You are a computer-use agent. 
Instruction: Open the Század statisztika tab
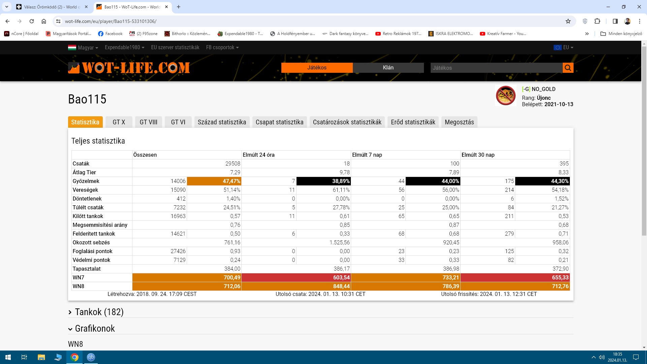coord(222,122)
